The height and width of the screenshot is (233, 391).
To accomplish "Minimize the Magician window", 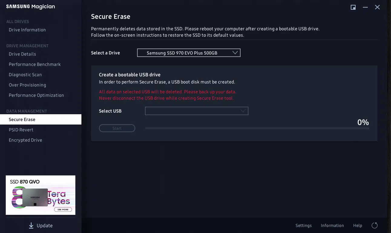I will pos(365,7).
